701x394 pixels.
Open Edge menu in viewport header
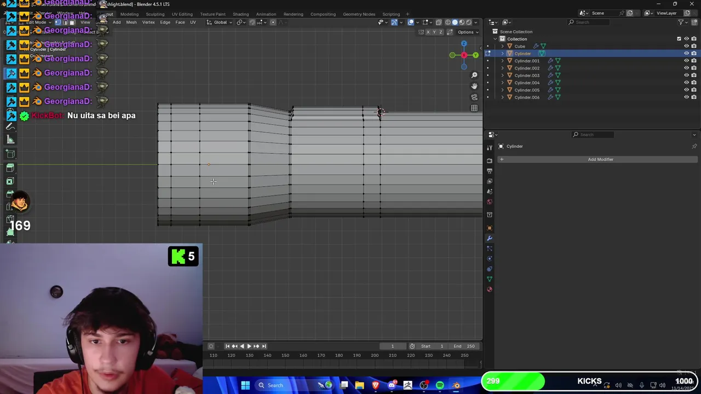[x=165, y=22]
